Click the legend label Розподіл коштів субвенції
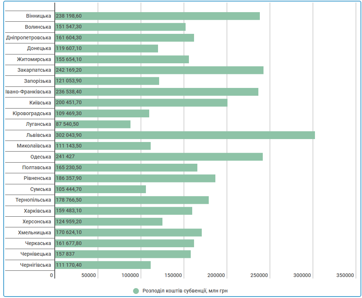Screen dimensions: 362x298 (185, 291)
